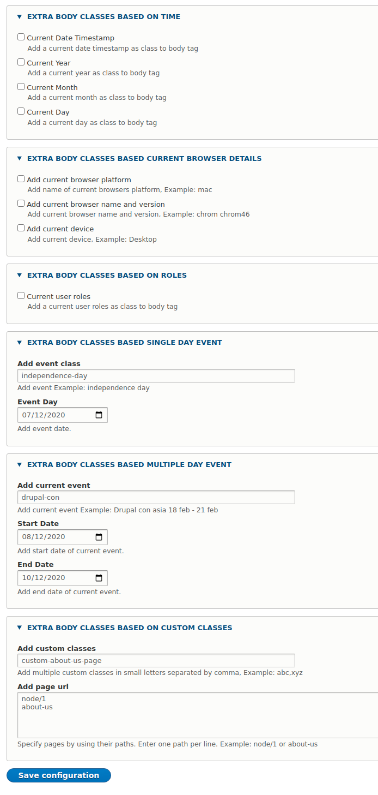378x795 pixels.
Task: Enable current browser name and version
Action: [21, 202]
